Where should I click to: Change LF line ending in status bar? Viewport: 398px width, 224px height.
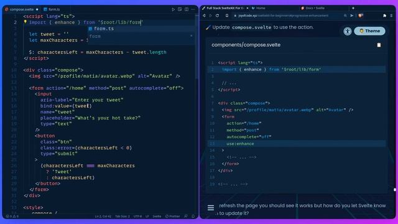147,217
